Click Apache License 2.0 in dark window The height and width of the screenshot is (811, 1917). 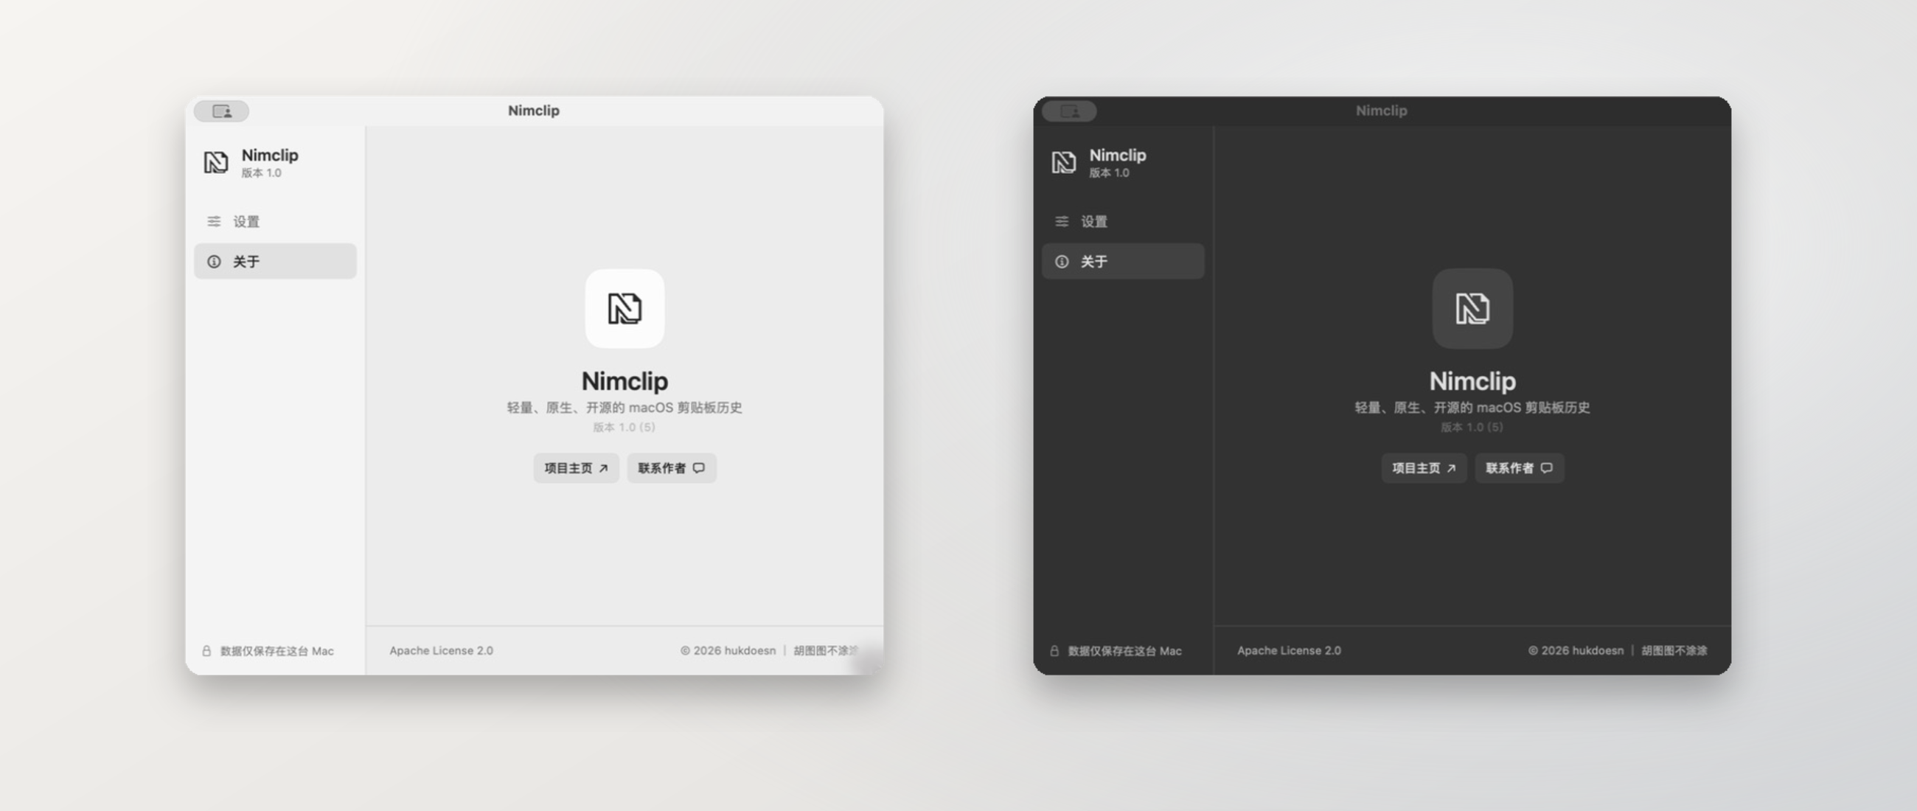tap(1289, 651)
